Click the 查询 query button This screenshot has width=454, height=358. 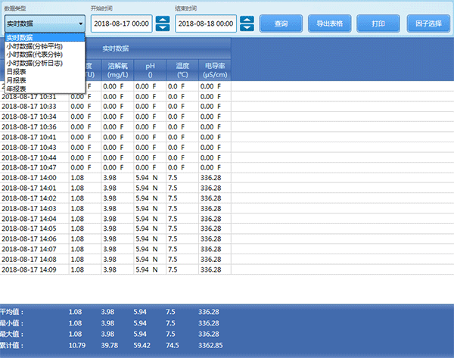pos(281,23)
